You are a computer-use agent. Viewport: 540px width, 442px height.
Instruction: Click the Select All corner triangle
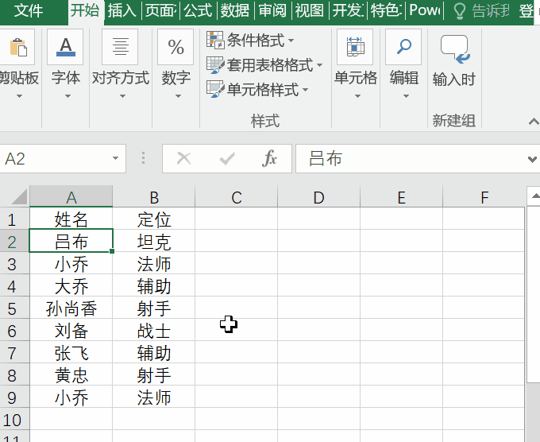pos(19,197)
